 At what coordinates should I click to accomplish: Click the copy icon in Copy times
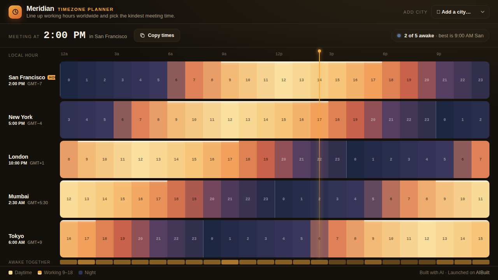click(142, 35)
